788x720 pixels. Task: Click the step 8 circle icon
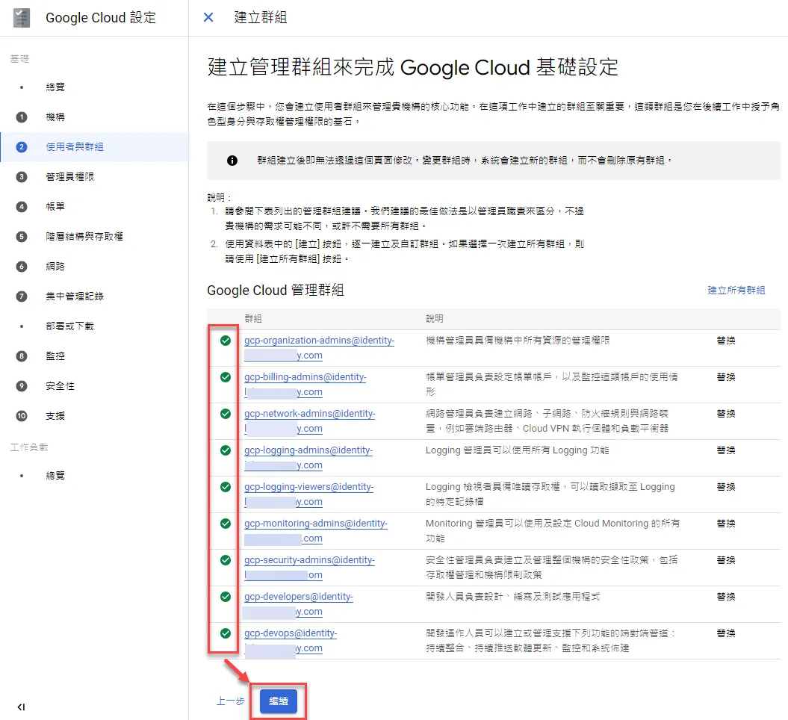tap(21, 356)
